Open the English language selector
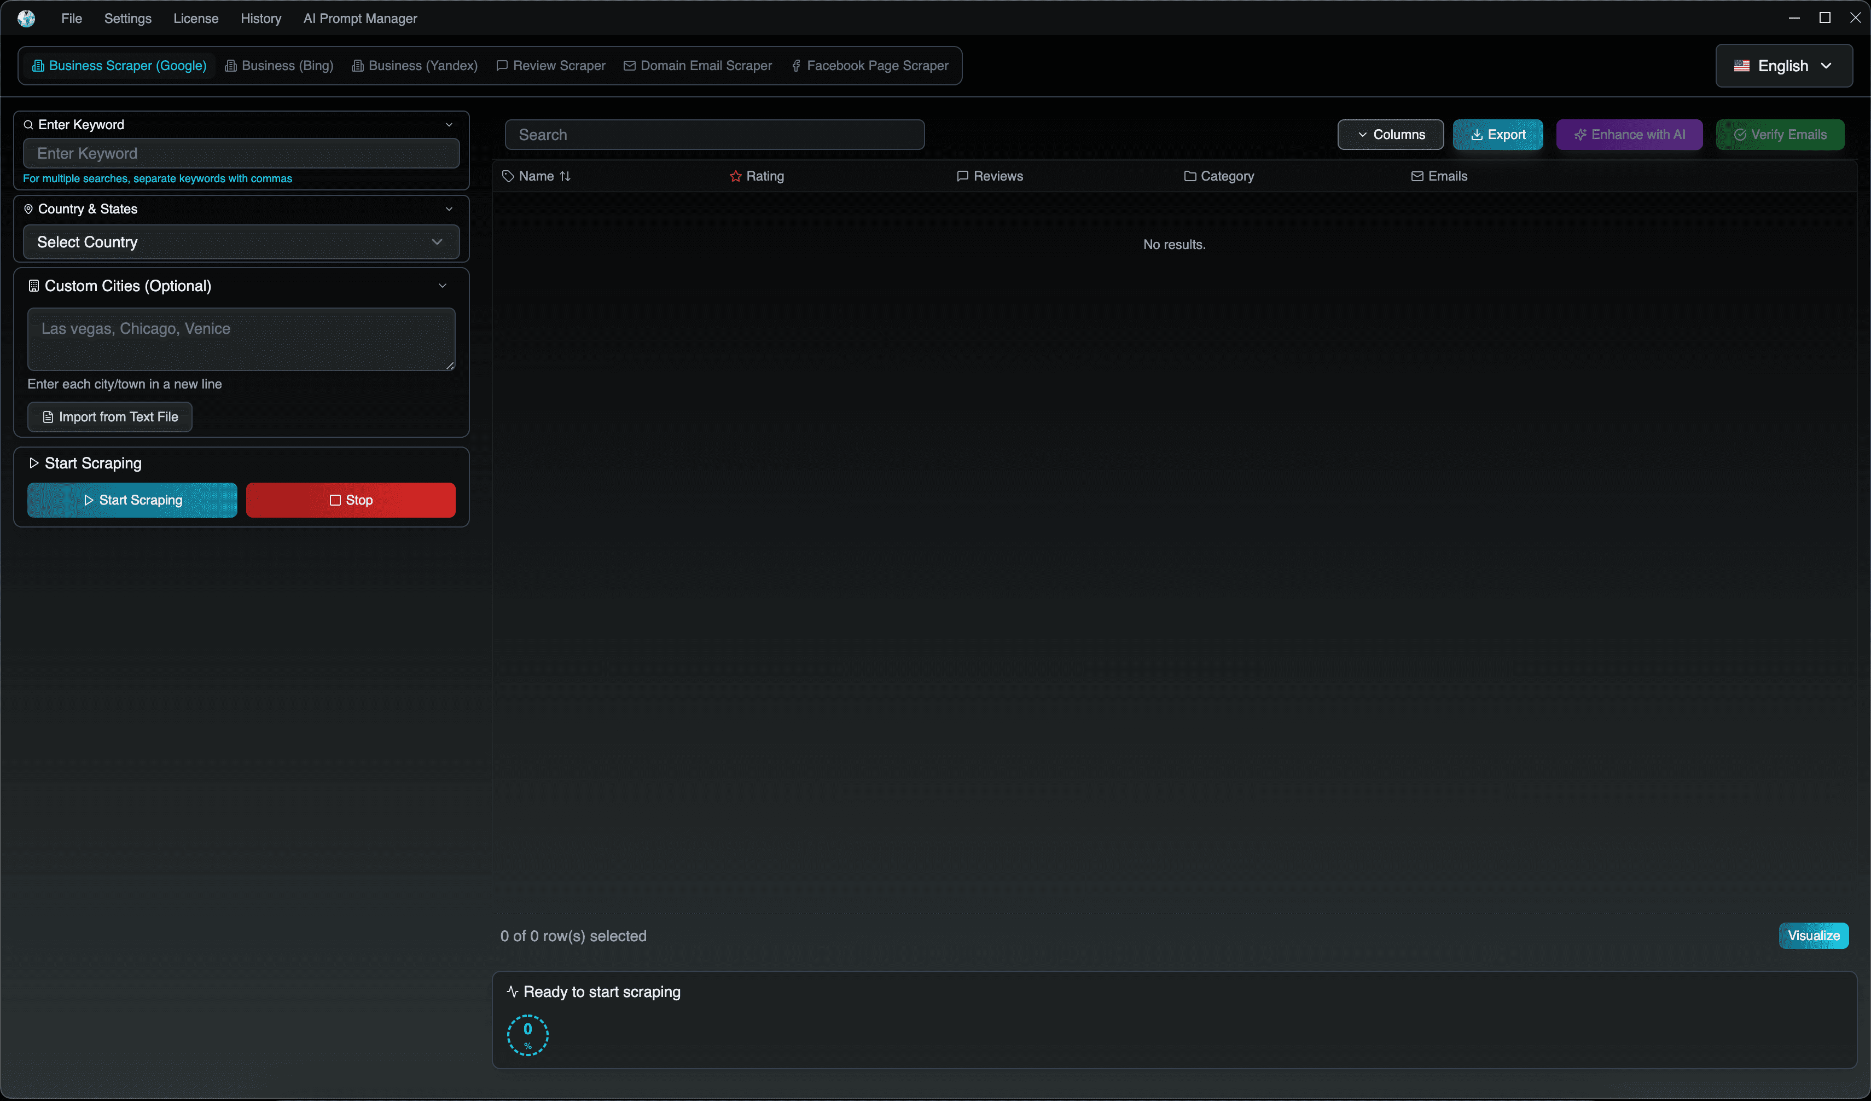 (x=1783, y=66)
